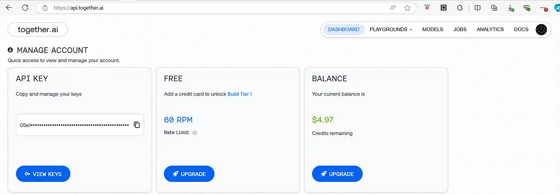
Task: Click the View Keys button
Action: point(43,174)
